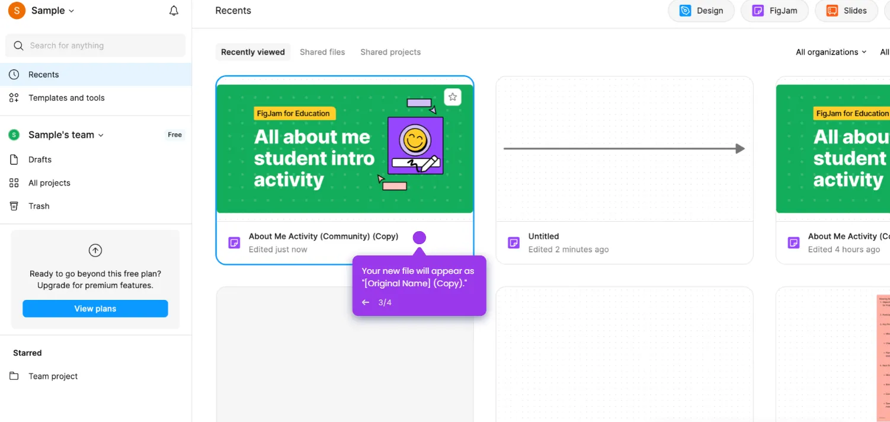Click the Recents clock icon

(14, 75)
